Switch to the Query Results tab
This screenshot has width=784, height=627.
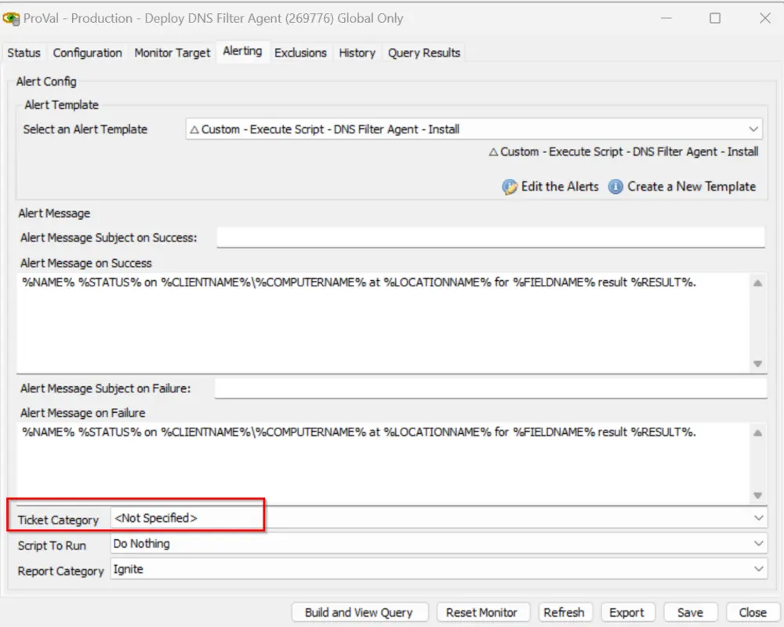424,53
